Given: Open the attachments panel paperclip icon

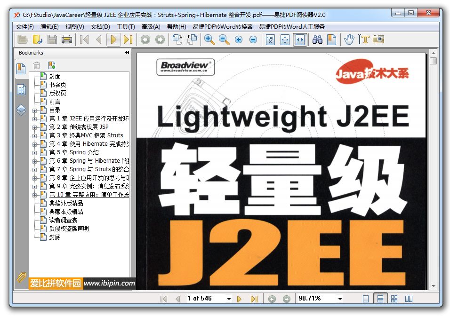Looking at the screenshot, I should click(21, 277).
